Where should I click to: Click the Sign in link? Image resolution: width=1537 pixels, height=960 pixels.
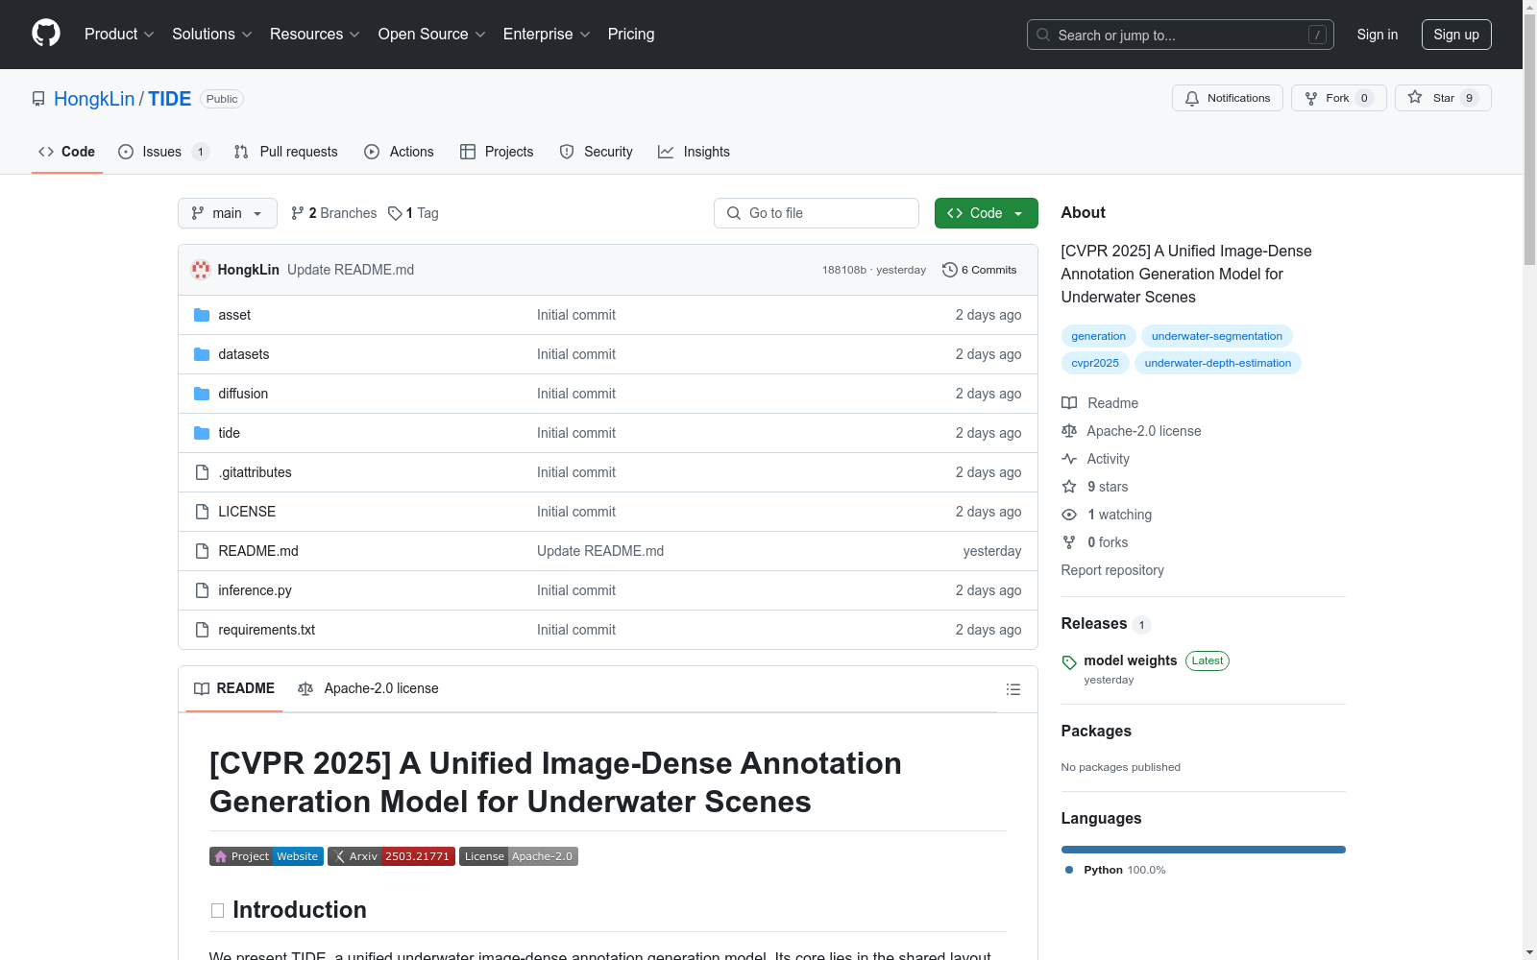tap(1378, 35)
